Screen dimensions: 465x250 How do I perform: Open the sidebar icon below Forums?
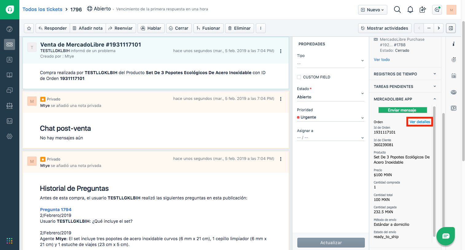(10, 106)
